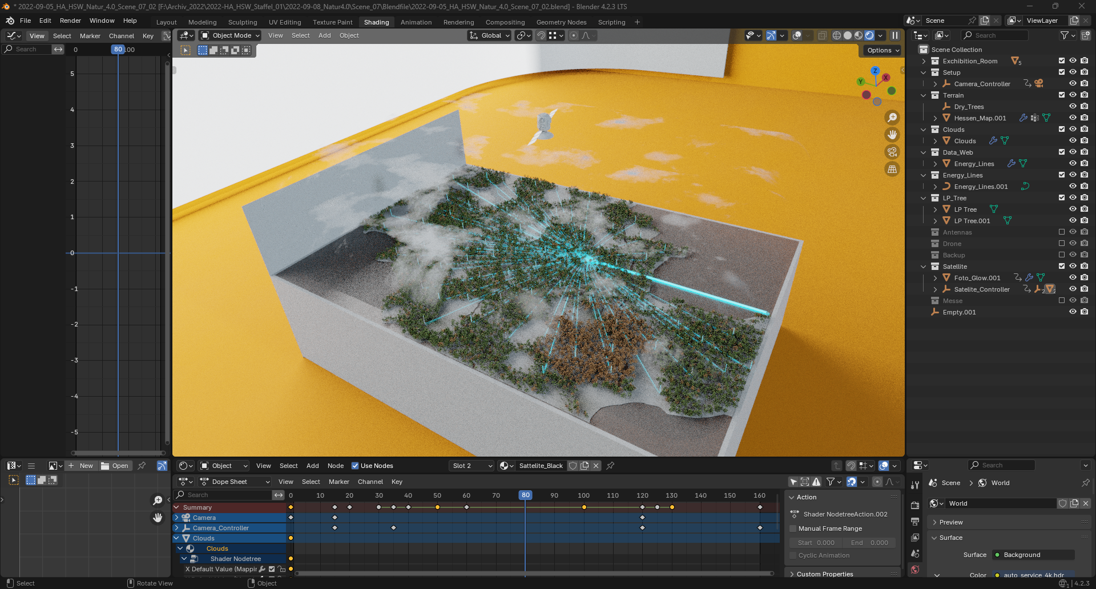This screenshot has height=589, width=1096.
Task: Switch viewport to solid shading
Action: (x=848, y=35)
